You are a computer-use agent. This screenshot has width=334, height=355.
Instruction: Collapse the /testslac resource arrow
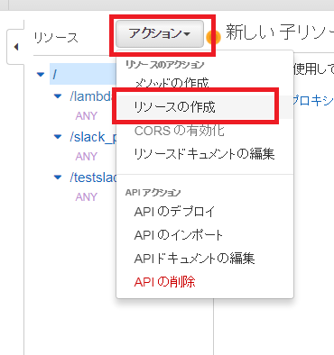[58, 177]
